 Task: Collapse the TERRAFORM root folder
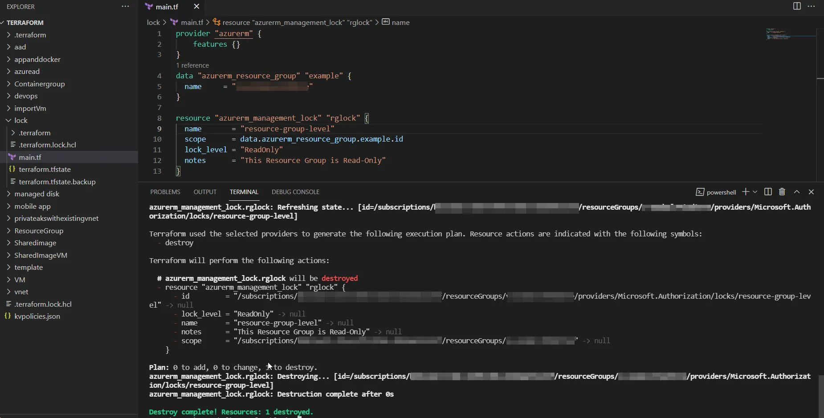click(25, 23)
